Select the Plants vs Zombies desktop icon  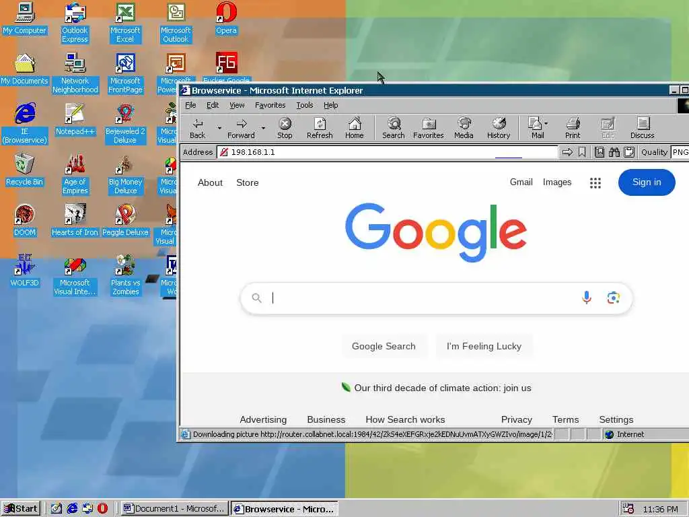click(125, 275)
